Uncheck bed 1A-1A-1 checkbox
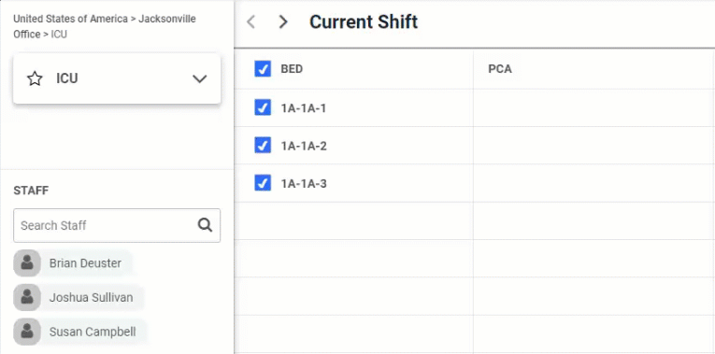The width and height of the screenshot is (715, 354). click(x=263, y=108)
